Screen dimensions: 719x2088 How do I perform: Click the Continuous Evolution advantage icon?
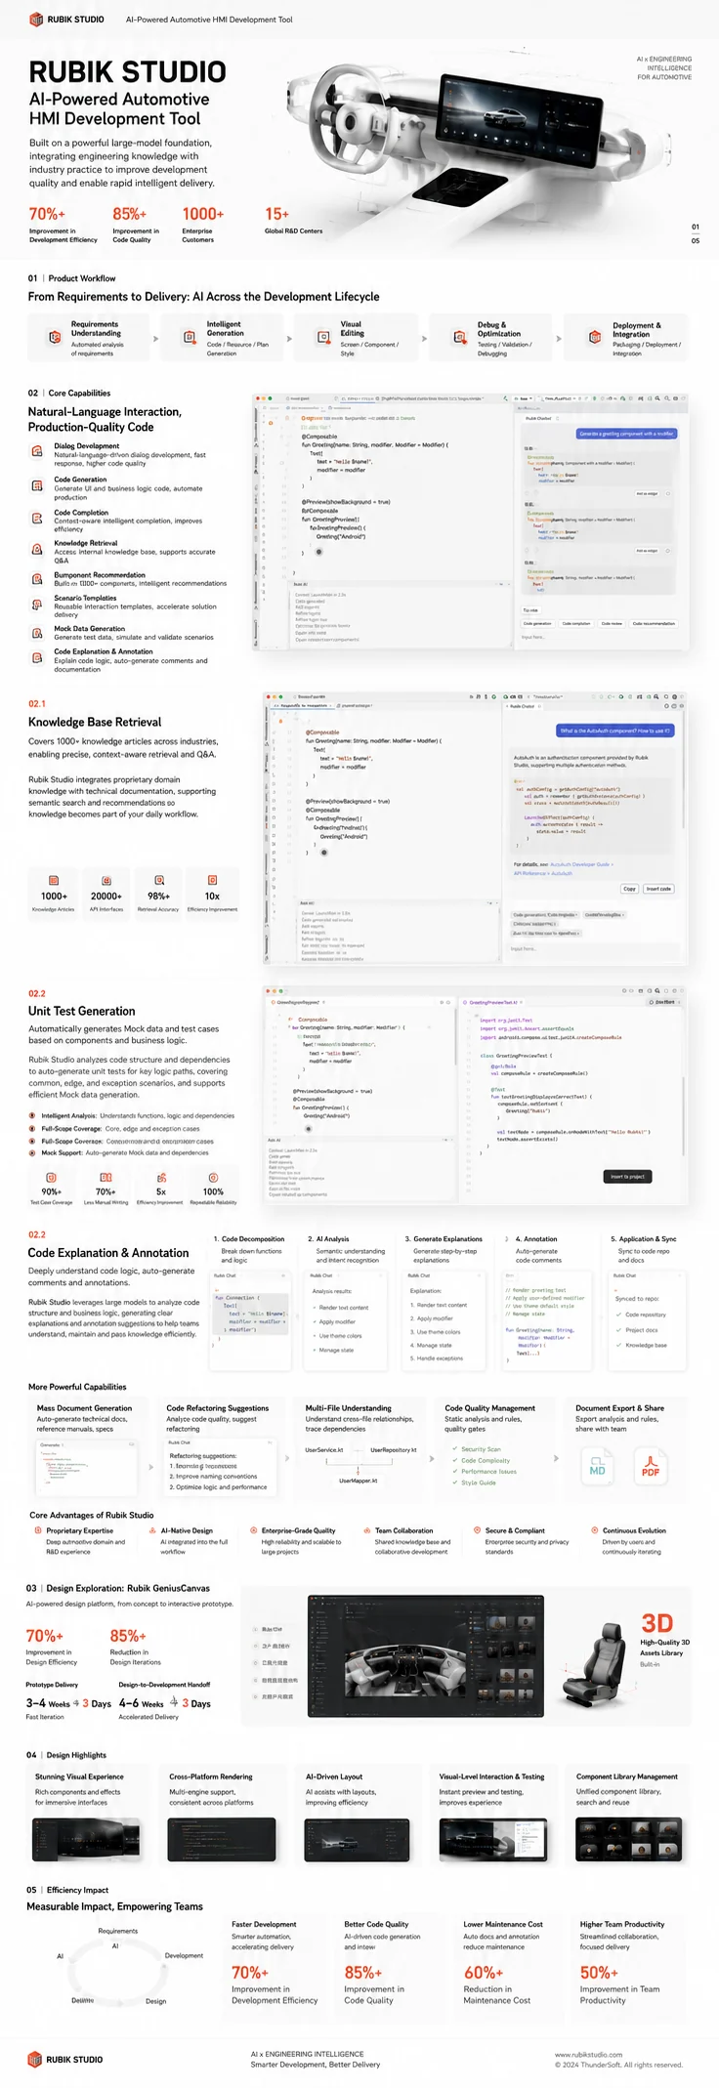594,1530
